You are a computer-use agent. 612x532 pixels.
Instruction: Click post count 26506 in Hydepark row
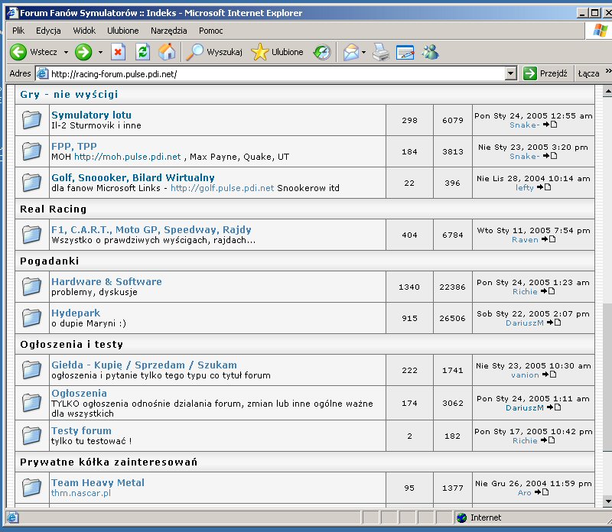(452, 318)
